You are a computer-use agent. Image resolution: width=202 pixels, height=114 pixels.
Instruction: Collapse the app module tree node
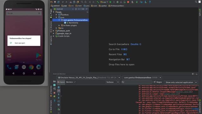tap(54, 12)
